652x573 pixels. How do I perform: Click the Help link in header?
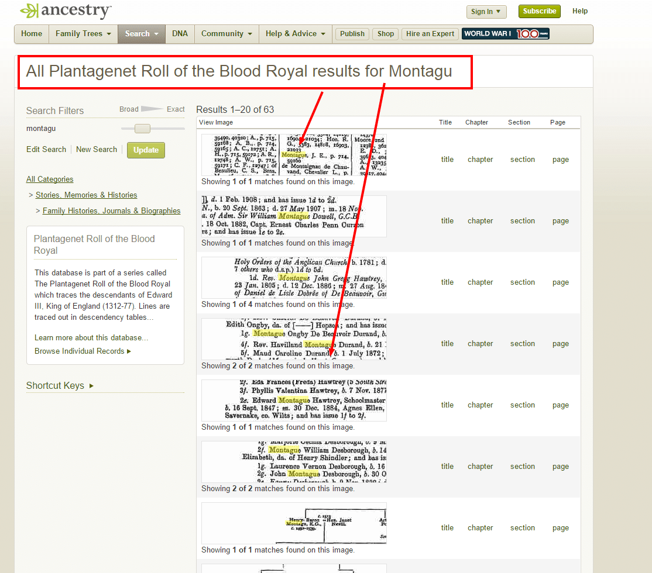pos(579,11)
